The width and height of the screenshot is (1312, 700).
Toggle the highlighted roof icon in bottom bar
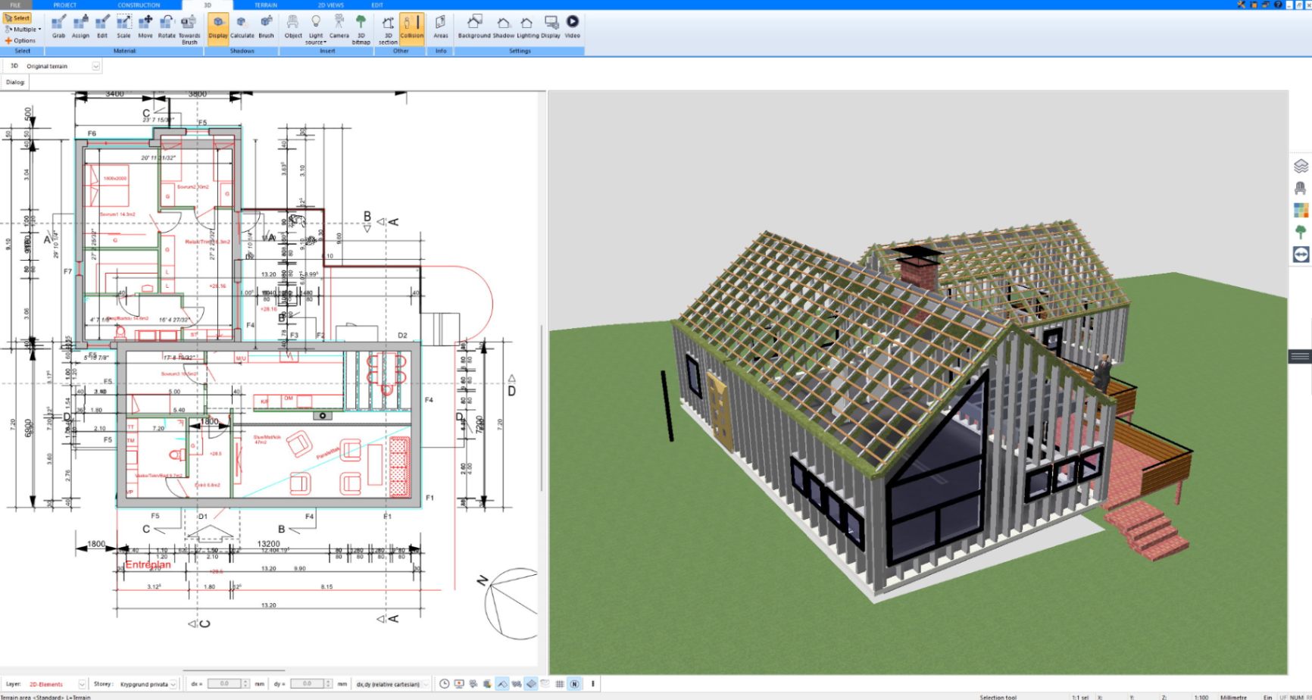coord(502,683)
